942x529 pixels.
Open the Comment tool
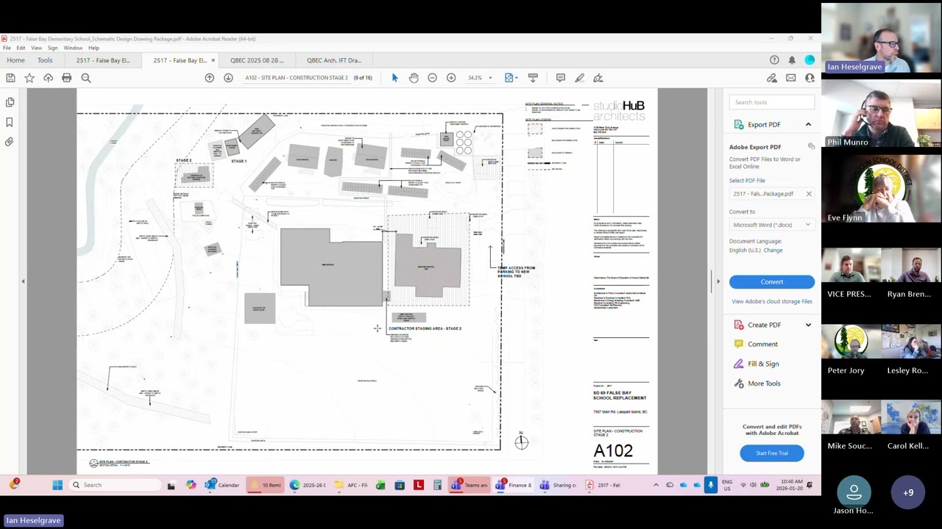pos(762,344)
